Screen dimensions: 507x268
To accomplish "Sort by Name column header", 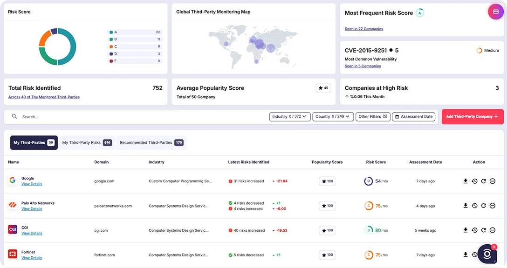I will click(14, 162).
